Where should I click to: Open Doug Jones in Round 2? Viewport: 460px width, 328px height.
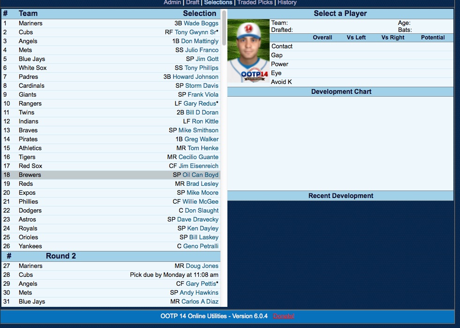202,266
